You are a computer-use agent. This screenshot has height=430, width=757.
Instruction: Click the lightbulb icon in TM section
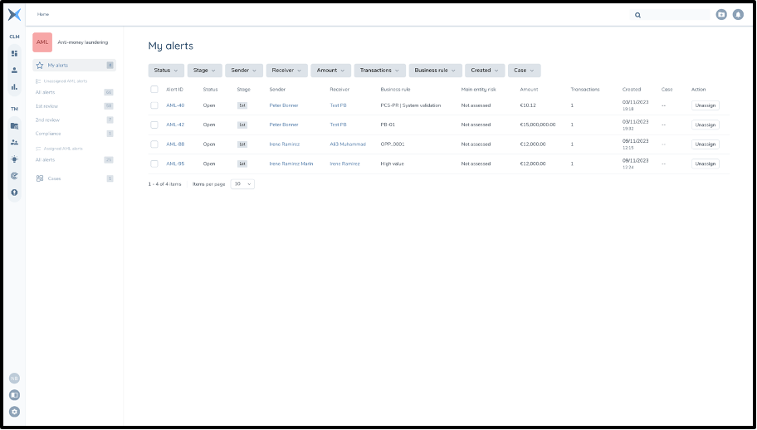[x=14, y=159]
